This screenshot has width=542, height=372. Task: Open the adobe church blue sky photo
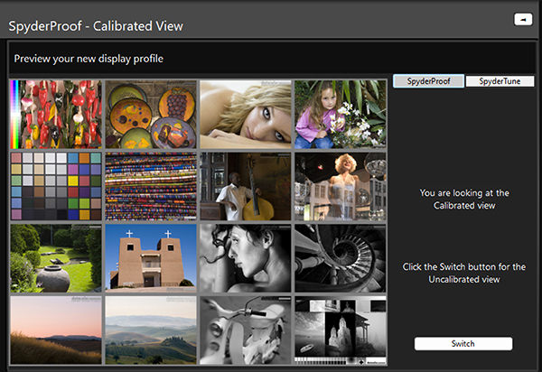click(x=150, y=258)
